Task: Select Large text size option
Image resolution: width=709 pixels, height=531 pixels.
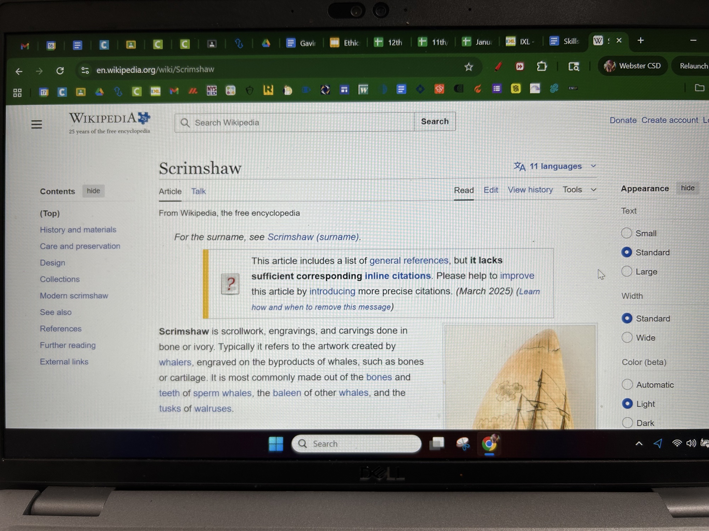Action: 627,272
